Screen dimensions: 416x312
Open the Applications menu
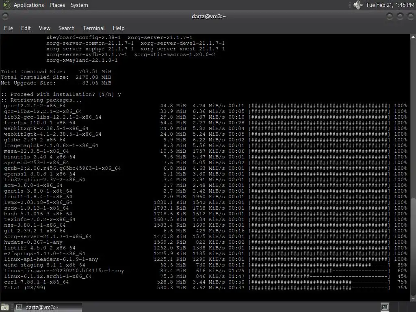coord(29,5)
